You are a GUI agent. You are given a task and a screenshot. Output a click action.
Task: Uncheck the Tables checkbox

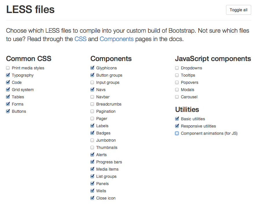(x=8, y=97)
